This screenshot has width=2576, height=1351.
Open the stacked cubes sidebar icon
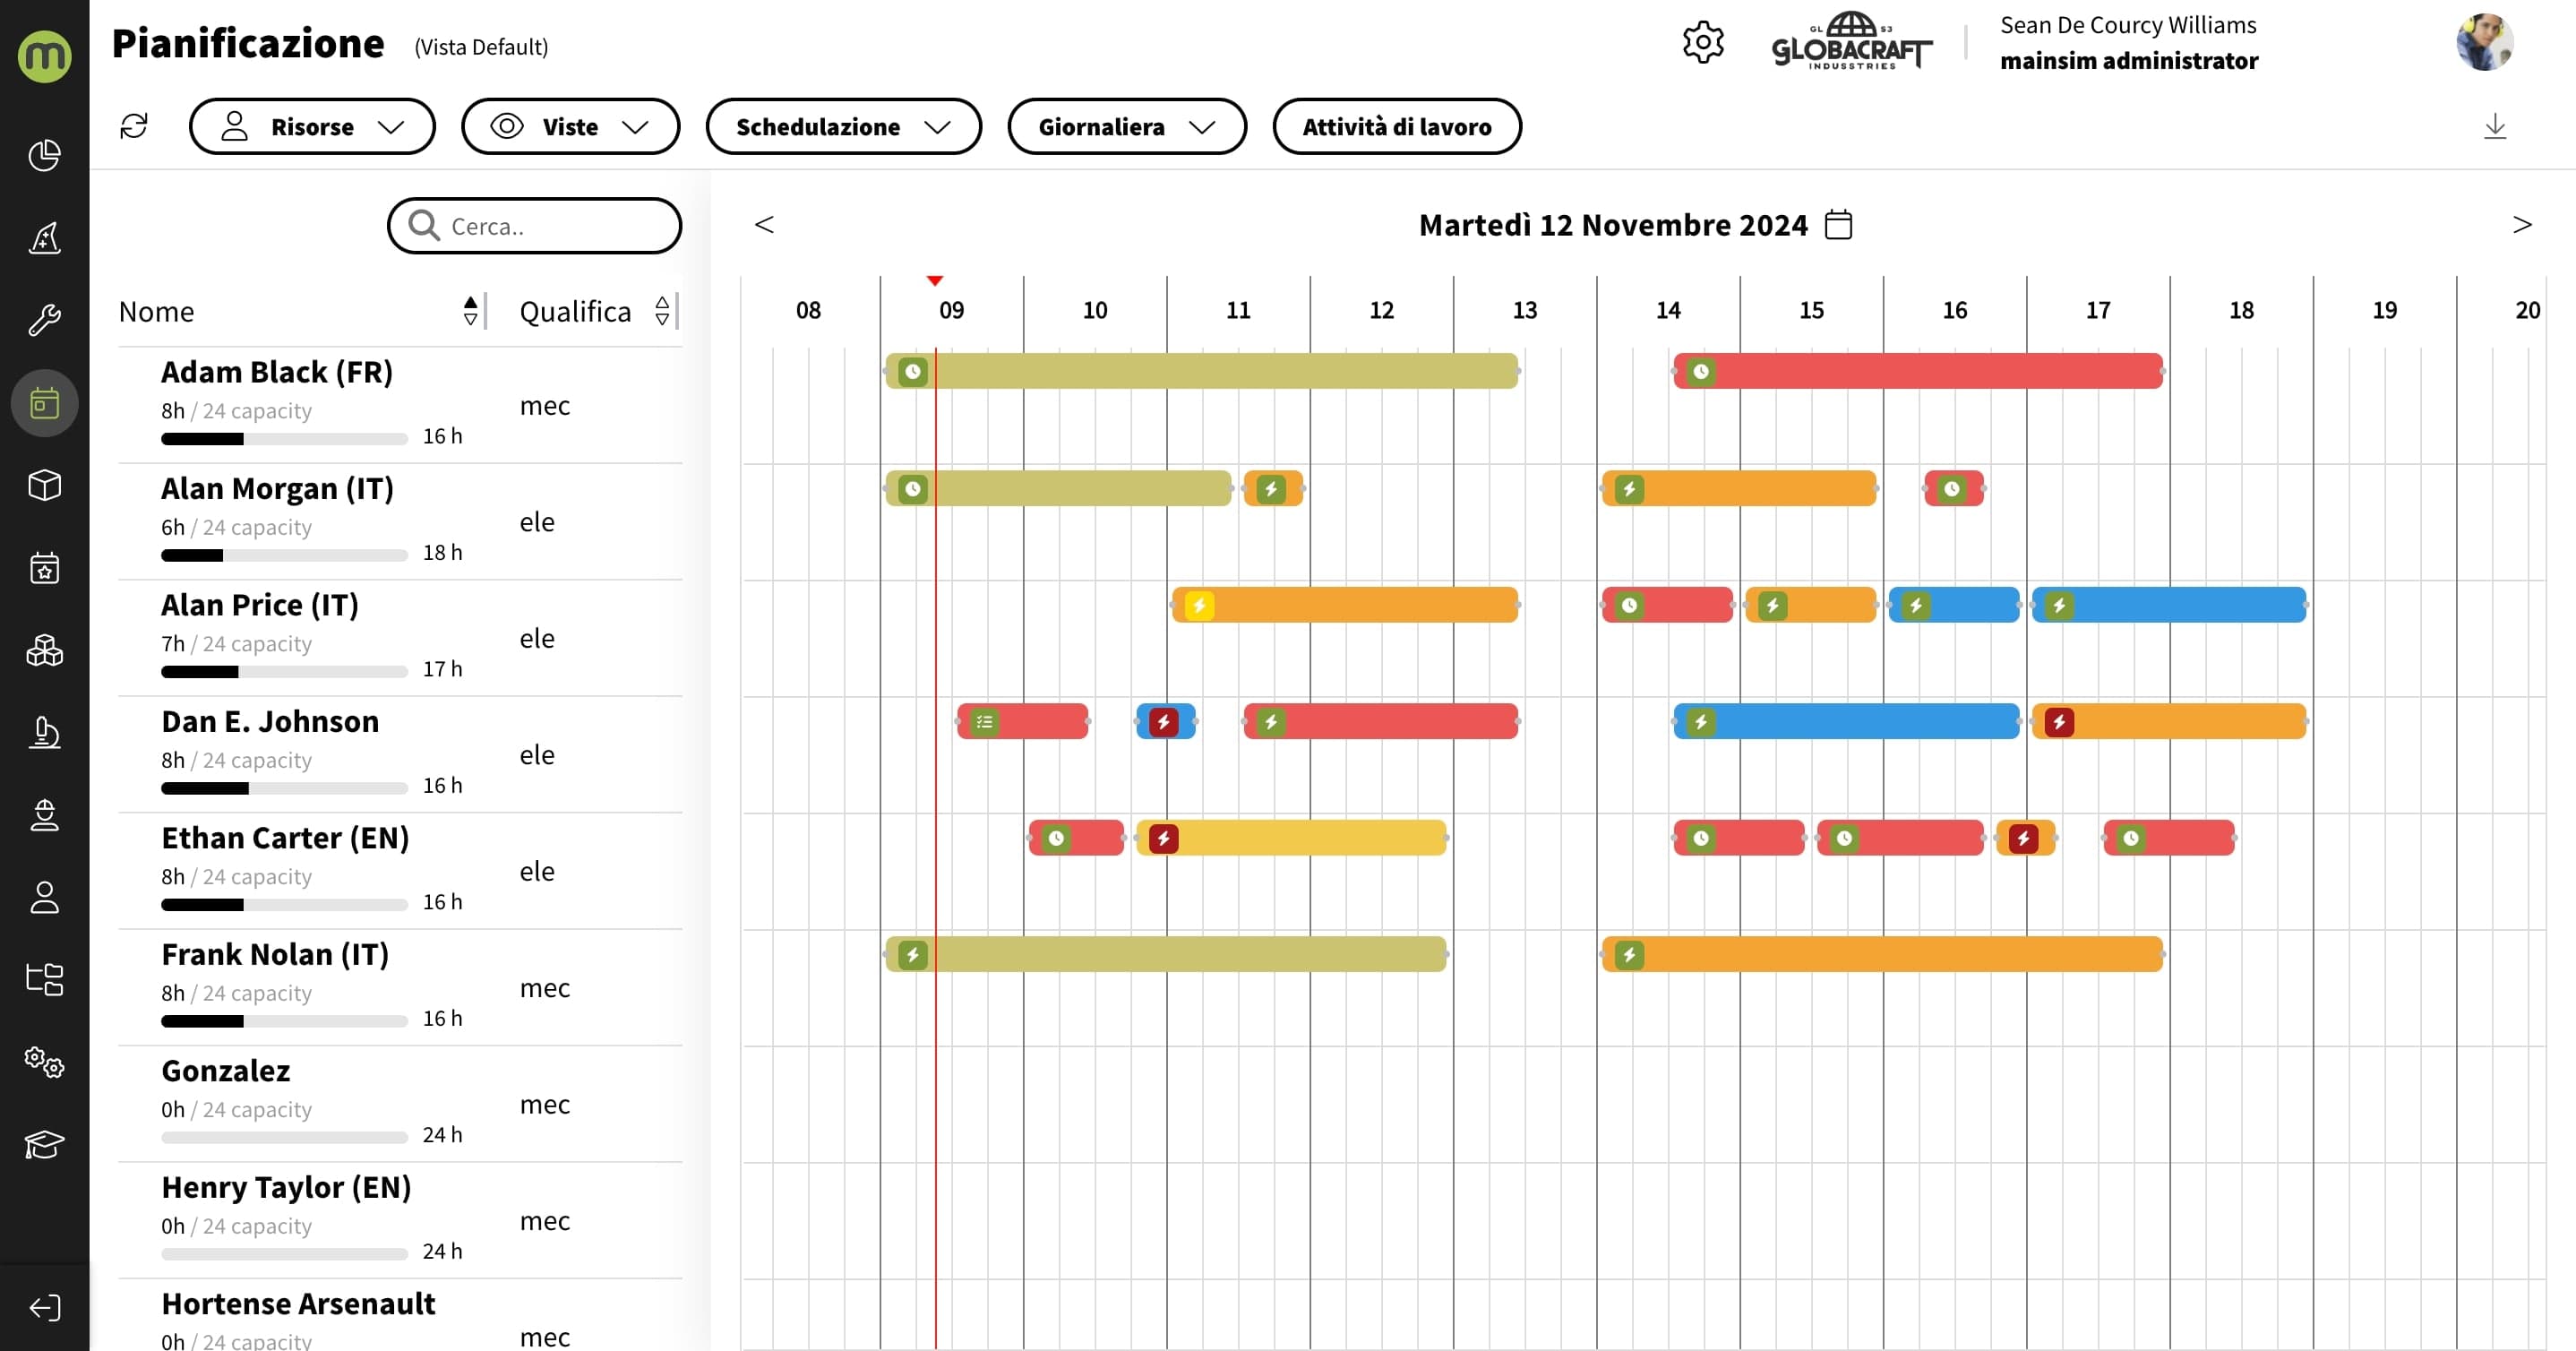[44, 650]
